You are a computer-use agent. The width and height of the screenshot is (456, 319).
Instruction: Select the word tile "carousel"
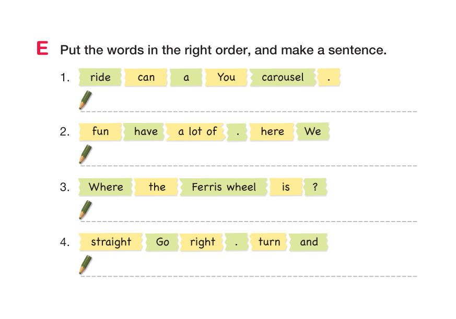click(283, 78)
